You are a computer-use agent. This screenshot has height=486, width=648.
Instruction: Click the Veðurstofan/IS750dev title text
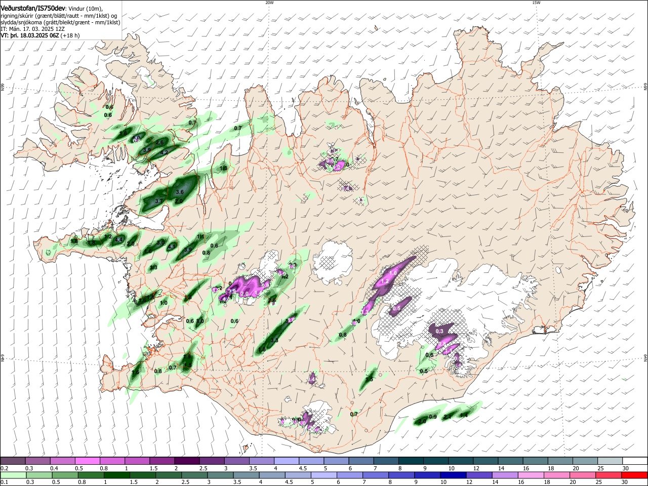pos(33,8)
